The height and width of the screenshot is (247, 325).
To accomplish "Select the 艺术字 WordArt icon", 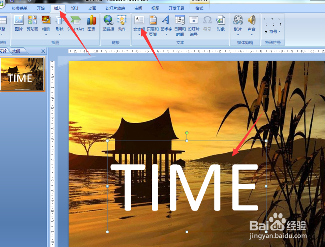I will (x=166, y=20).
